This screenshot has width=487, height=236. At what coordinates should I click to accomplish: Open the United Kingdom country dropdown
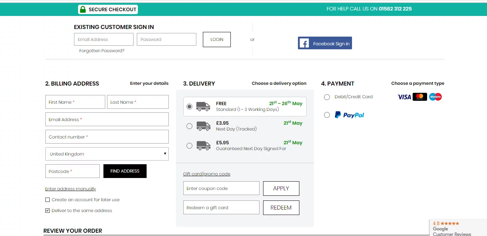[x=107, y=154]
